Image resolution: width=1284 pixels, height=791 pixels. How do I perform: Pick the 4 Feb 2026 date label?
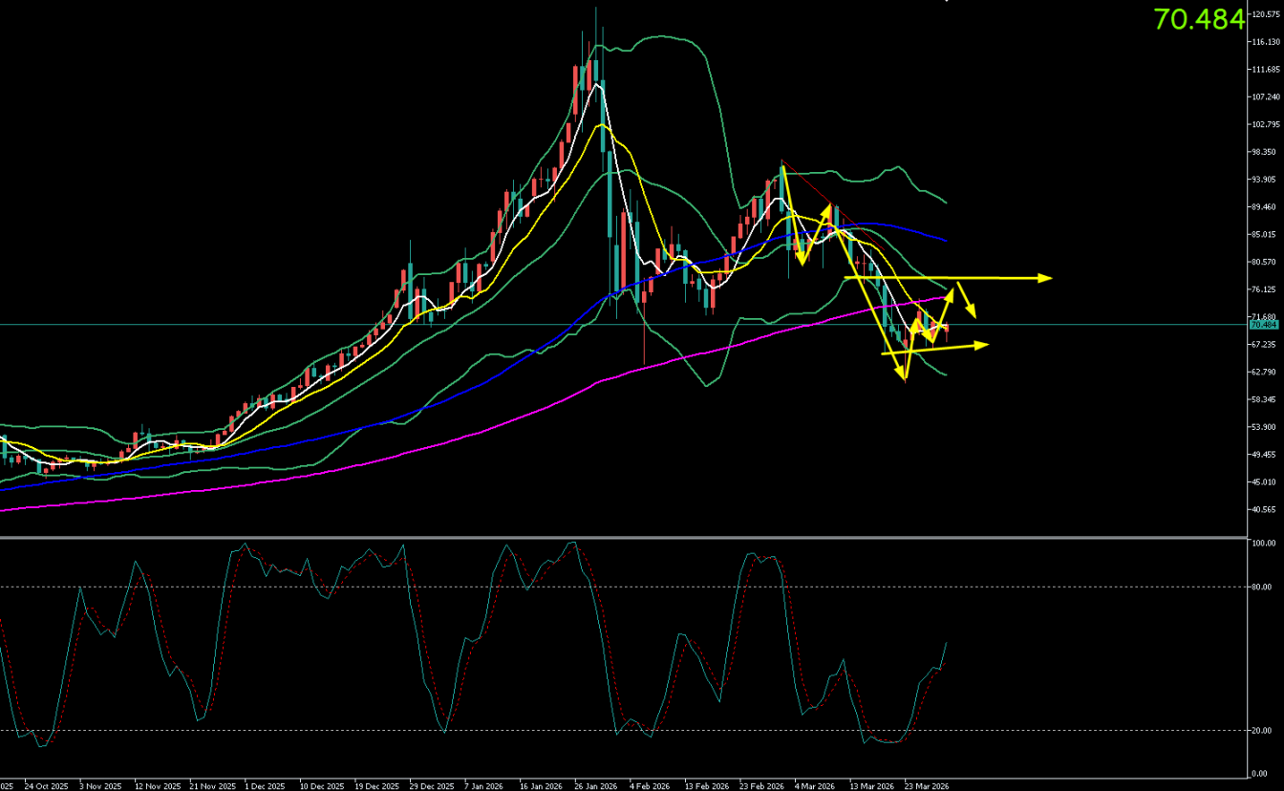pos(648,785)
